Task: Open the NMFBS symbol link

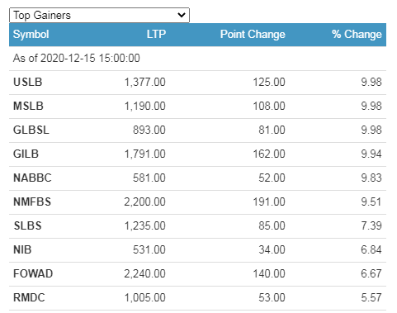Action: [x=32, y=202]
